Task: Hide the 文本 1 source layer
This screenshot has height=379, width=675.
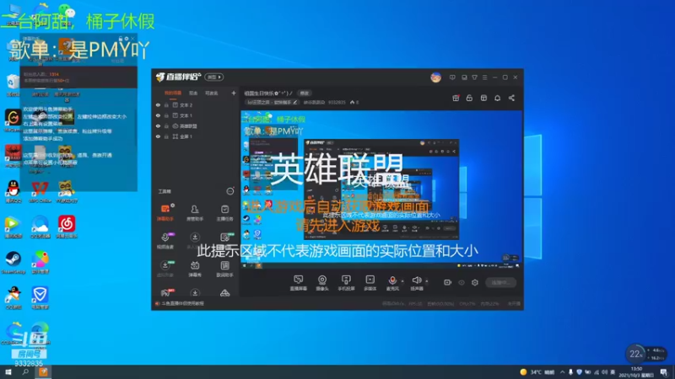Action: click(158, 115)
